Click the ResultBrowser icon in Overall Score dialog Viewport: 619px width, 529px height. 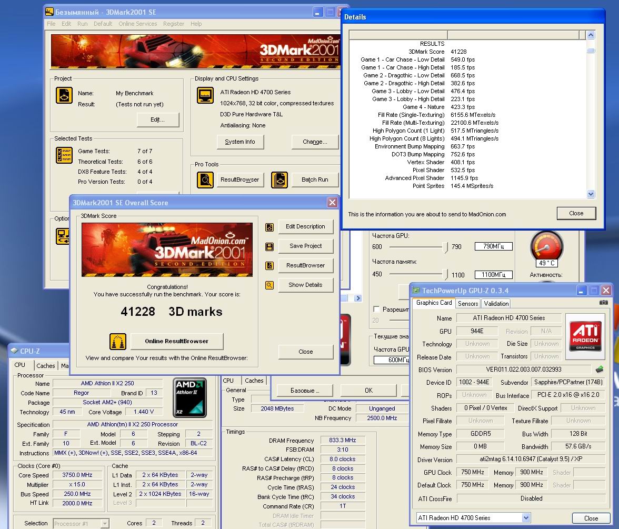[x=269, y=266]
